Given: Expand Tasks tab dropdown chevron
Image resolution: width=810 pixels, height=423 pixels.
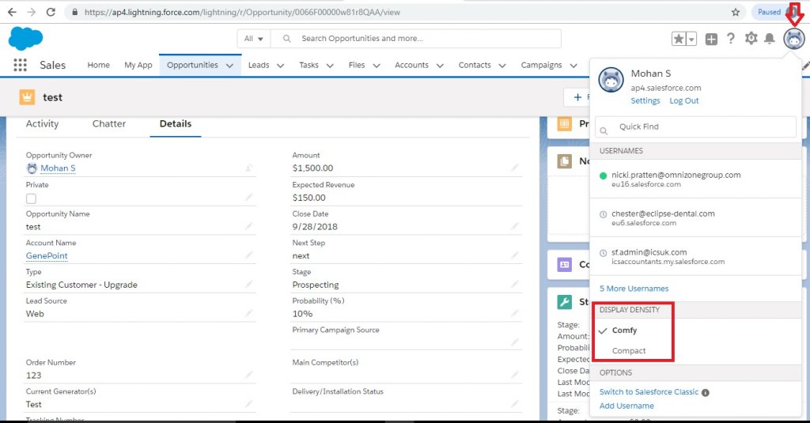Looking at the screenshot, I should coord(330,66).
